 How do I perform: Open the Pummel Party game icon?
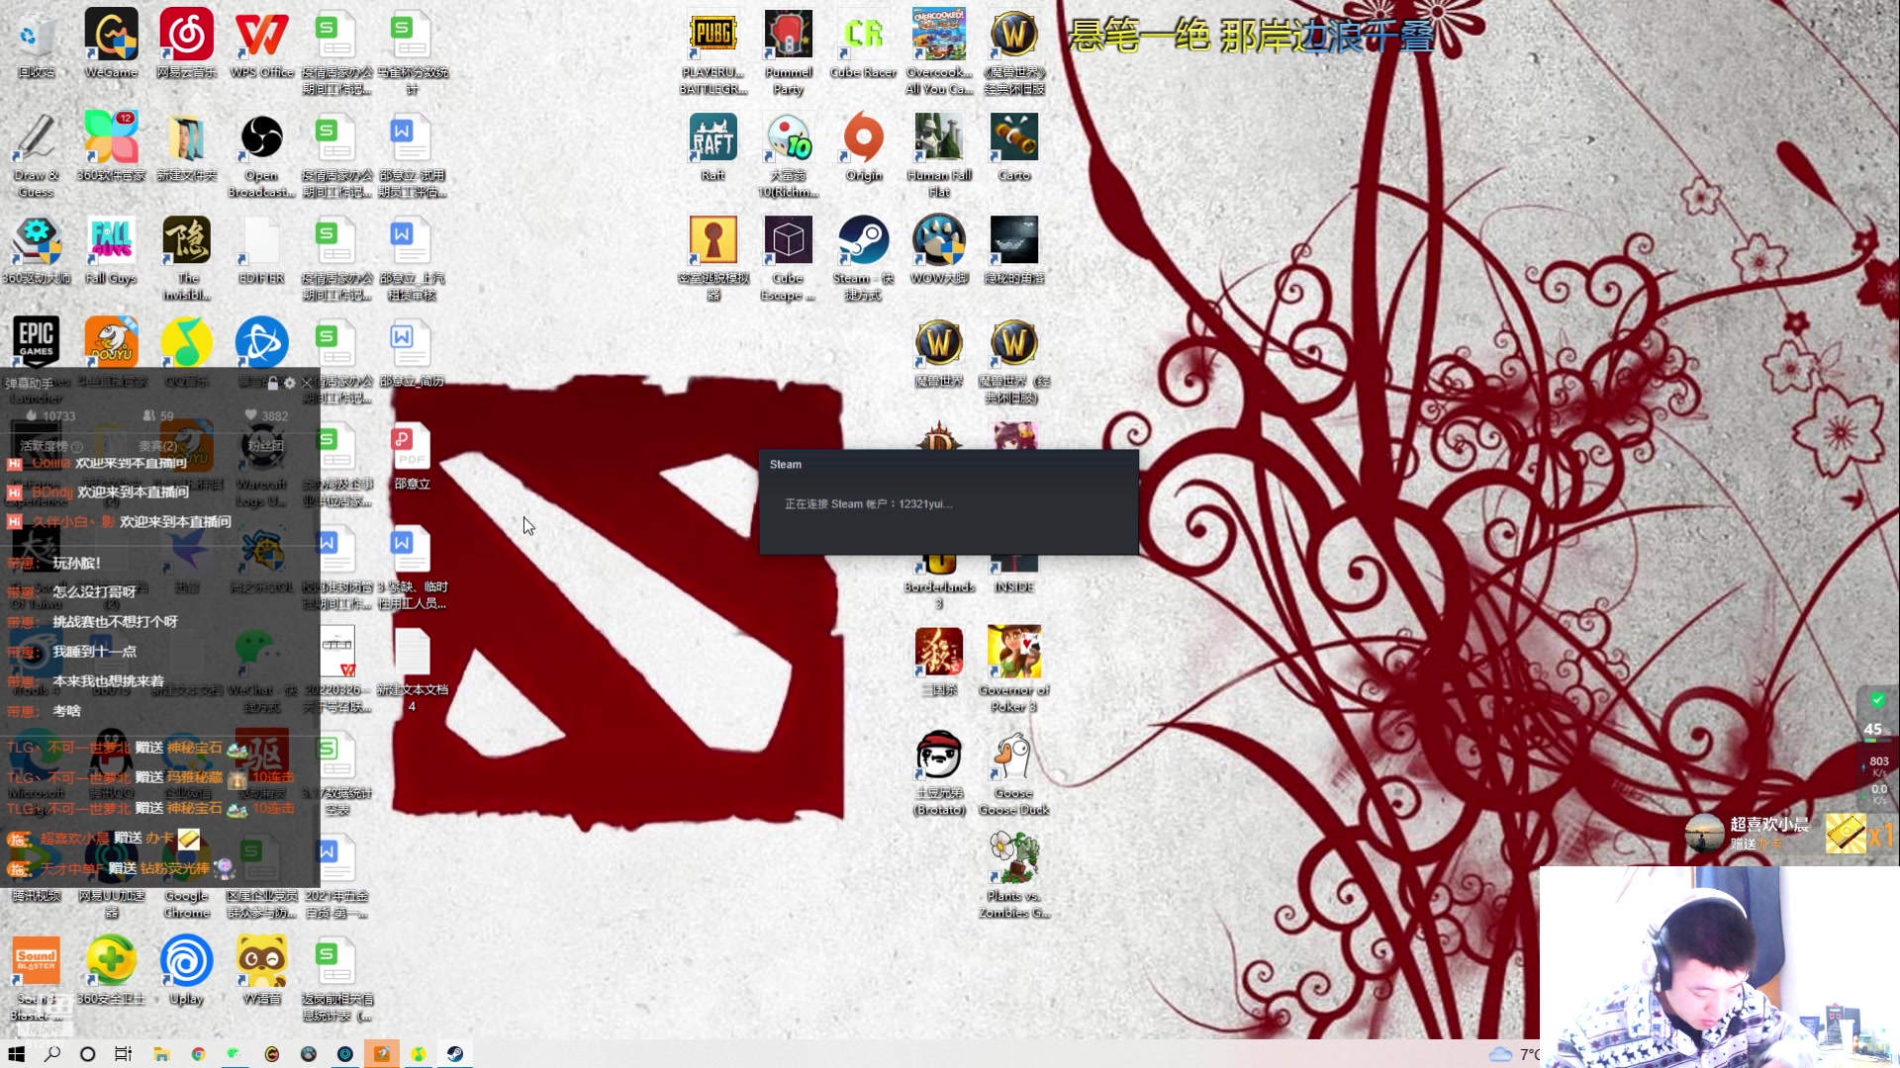(789, 52)
